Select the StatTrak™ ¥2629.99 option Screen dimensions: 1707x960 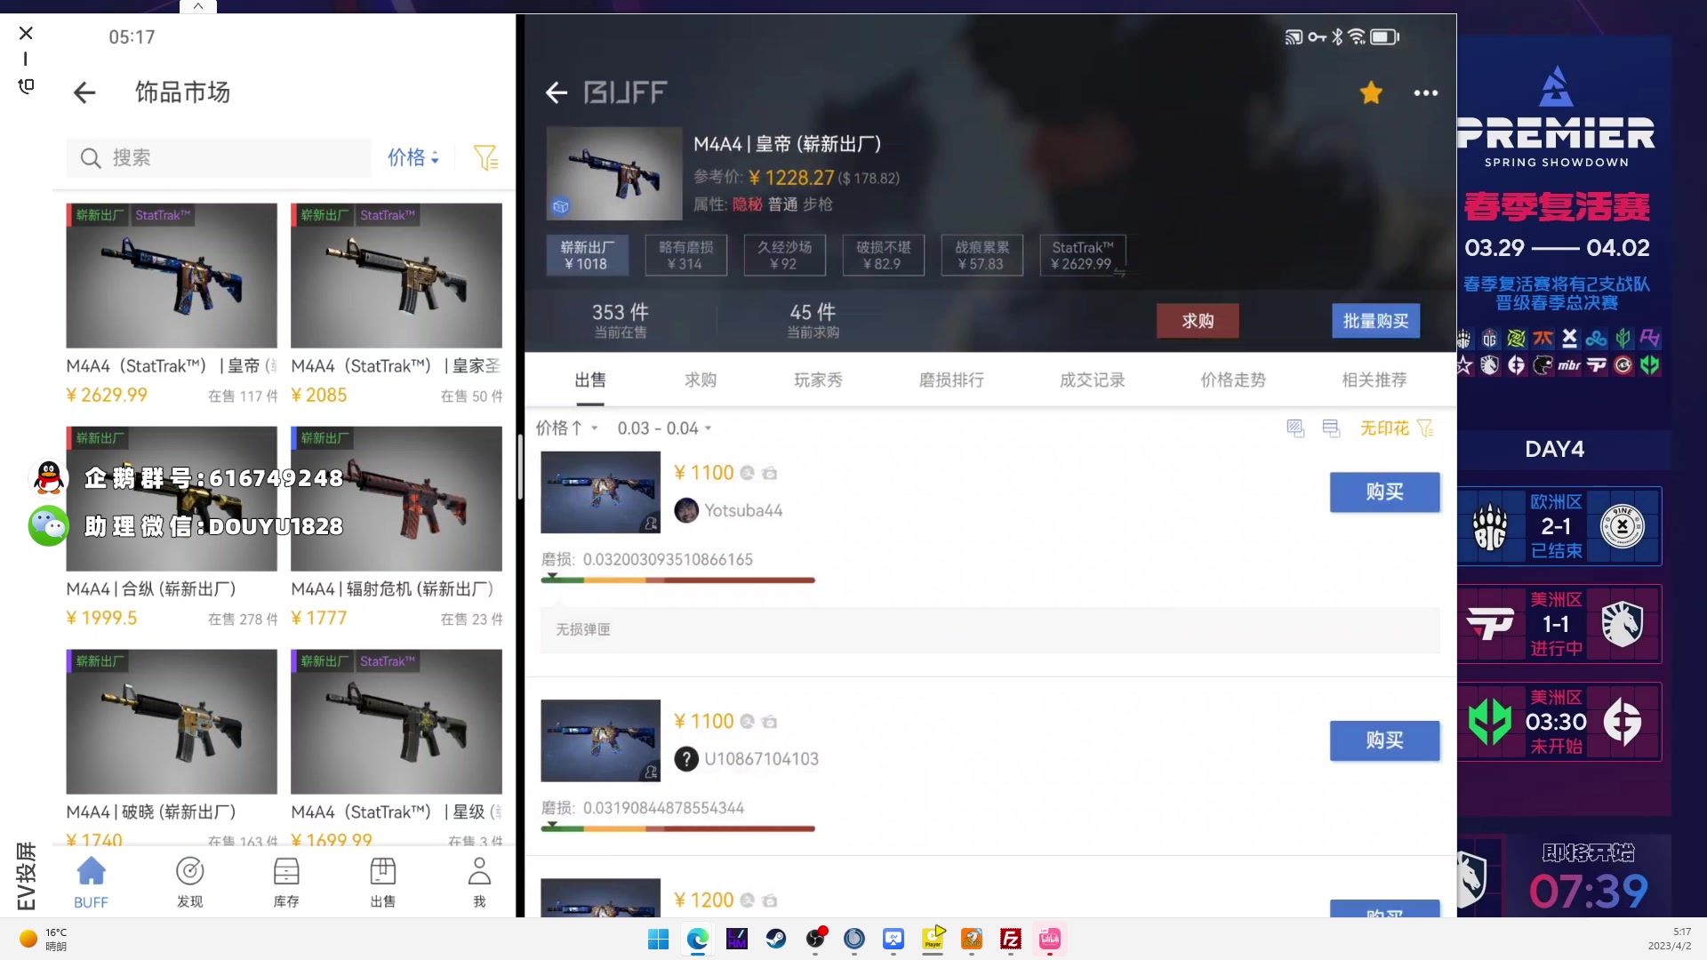pos(1082,255)
